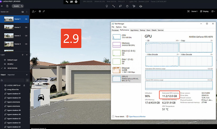Switch to Task Manager Startup tab
This screenshot has width=217, height=129.
[143, 30]
